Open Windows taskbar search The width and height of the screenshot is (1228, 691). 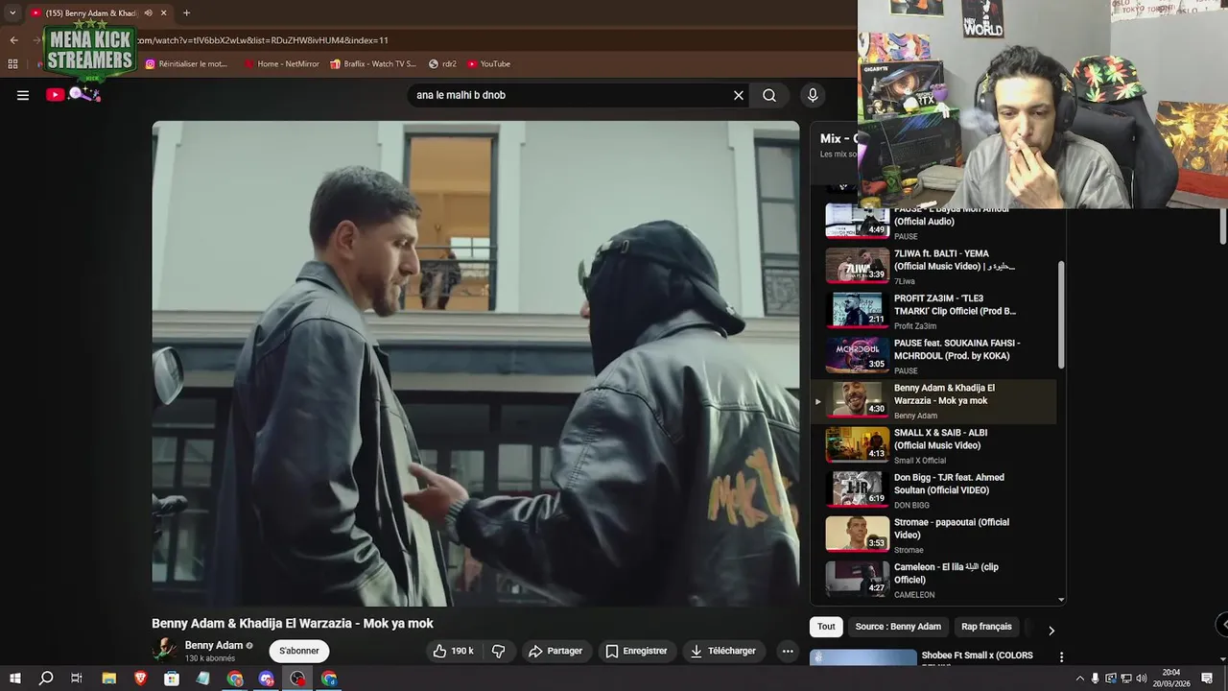[45, 679]
